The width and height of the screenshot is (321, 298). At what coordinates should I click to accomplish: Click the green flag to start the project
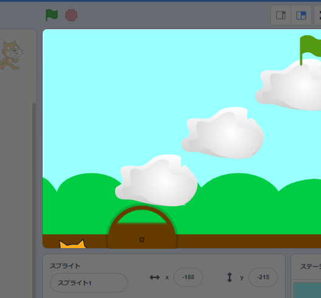[x=52, y=15]
